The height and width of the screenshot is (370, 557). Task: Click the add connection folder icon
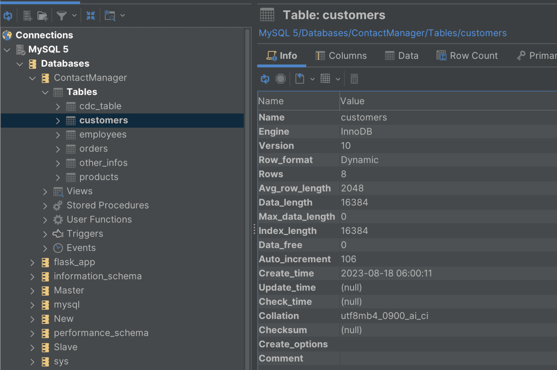click(x=42, y=16)
